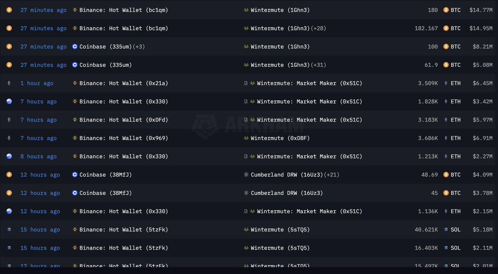Click the contract document icon on the $5.97M row
498x274 pixels.
click(246, 120)
